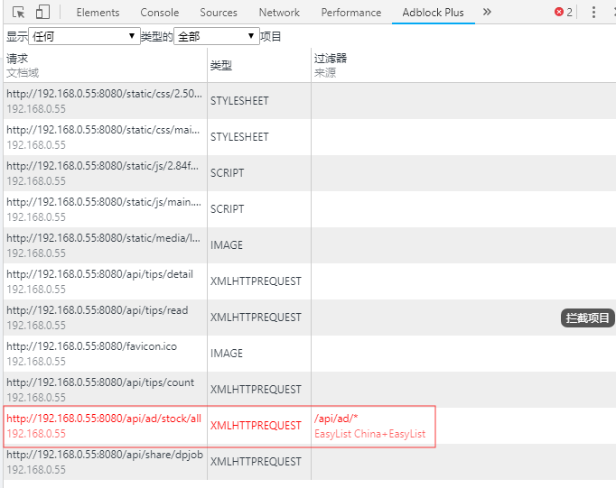Open the 任何 display filter dropdown
The image size is (616, 488).
84,36
